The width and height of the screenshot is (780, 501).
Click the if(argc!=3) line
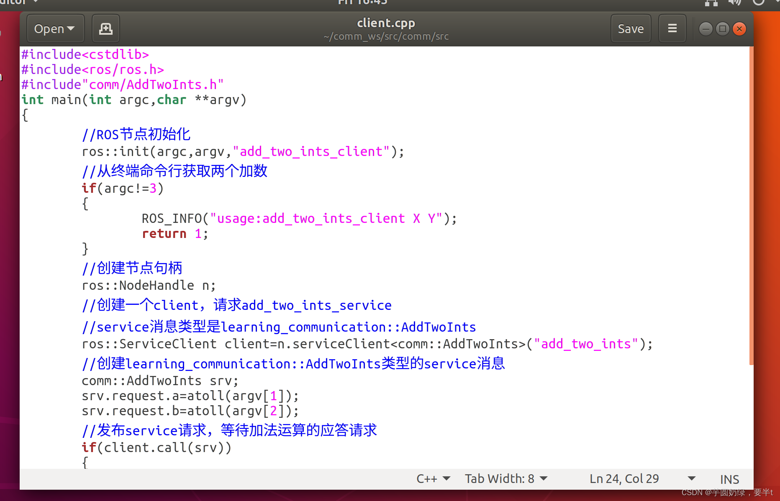pos(123,188)
